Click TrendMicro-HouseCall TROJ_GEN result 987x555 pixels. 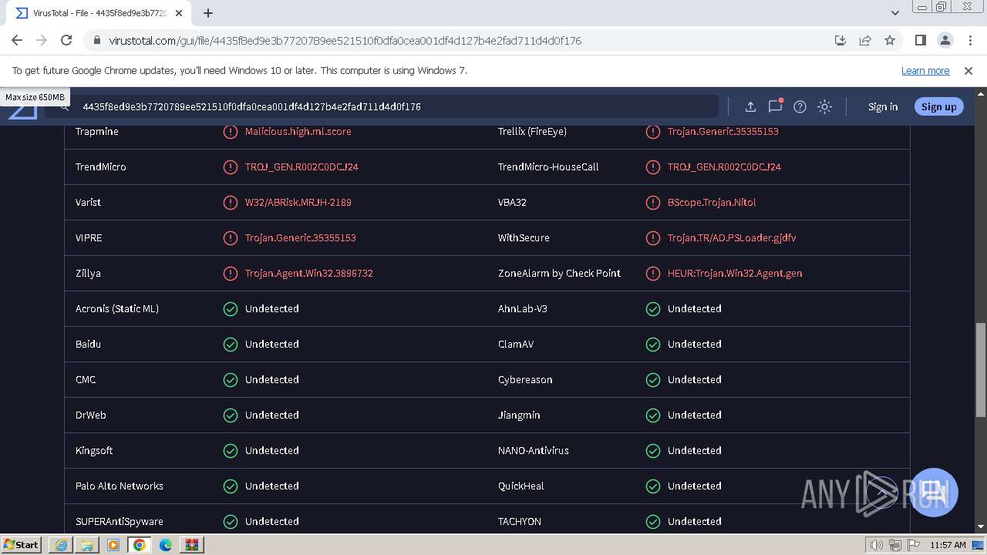[x=724, y=166]
